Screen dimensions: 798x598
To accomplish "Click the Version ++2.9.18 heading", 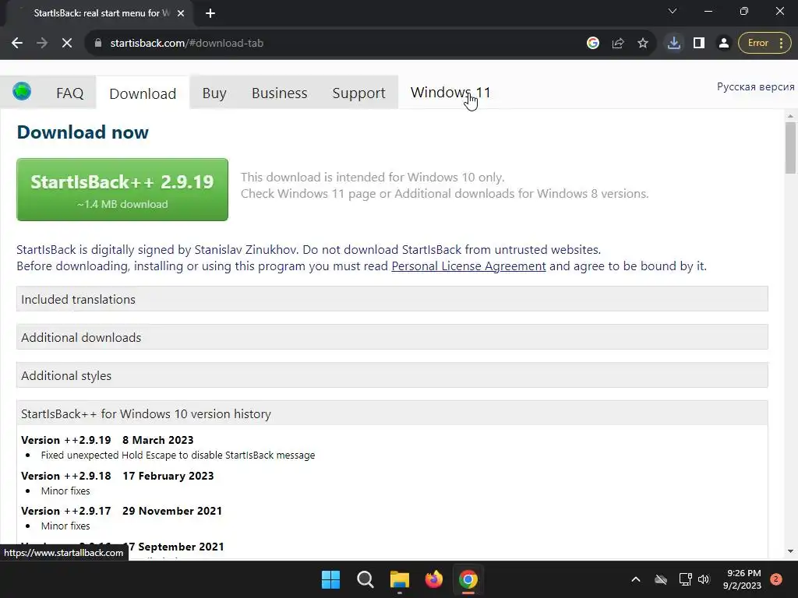I will pyautogui.click(x=117, y=476).
